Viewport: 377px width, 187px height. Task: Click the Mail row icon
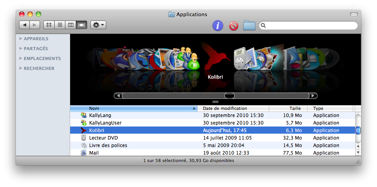pos(84,153)
